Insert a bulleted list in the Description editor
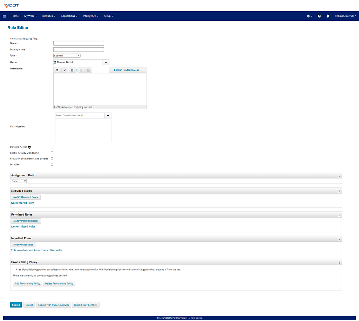 pyautogui.click(x=88, y=70)
